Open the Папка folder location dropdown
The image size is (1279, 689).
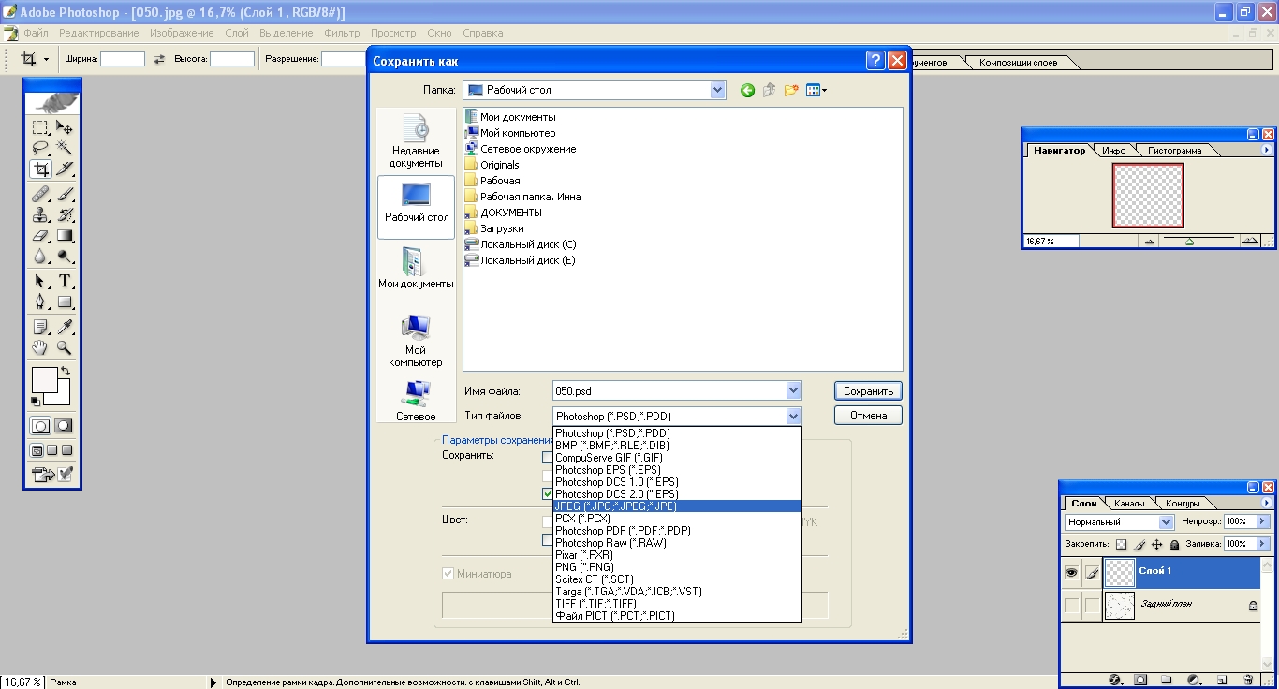(x=717, y=91)
